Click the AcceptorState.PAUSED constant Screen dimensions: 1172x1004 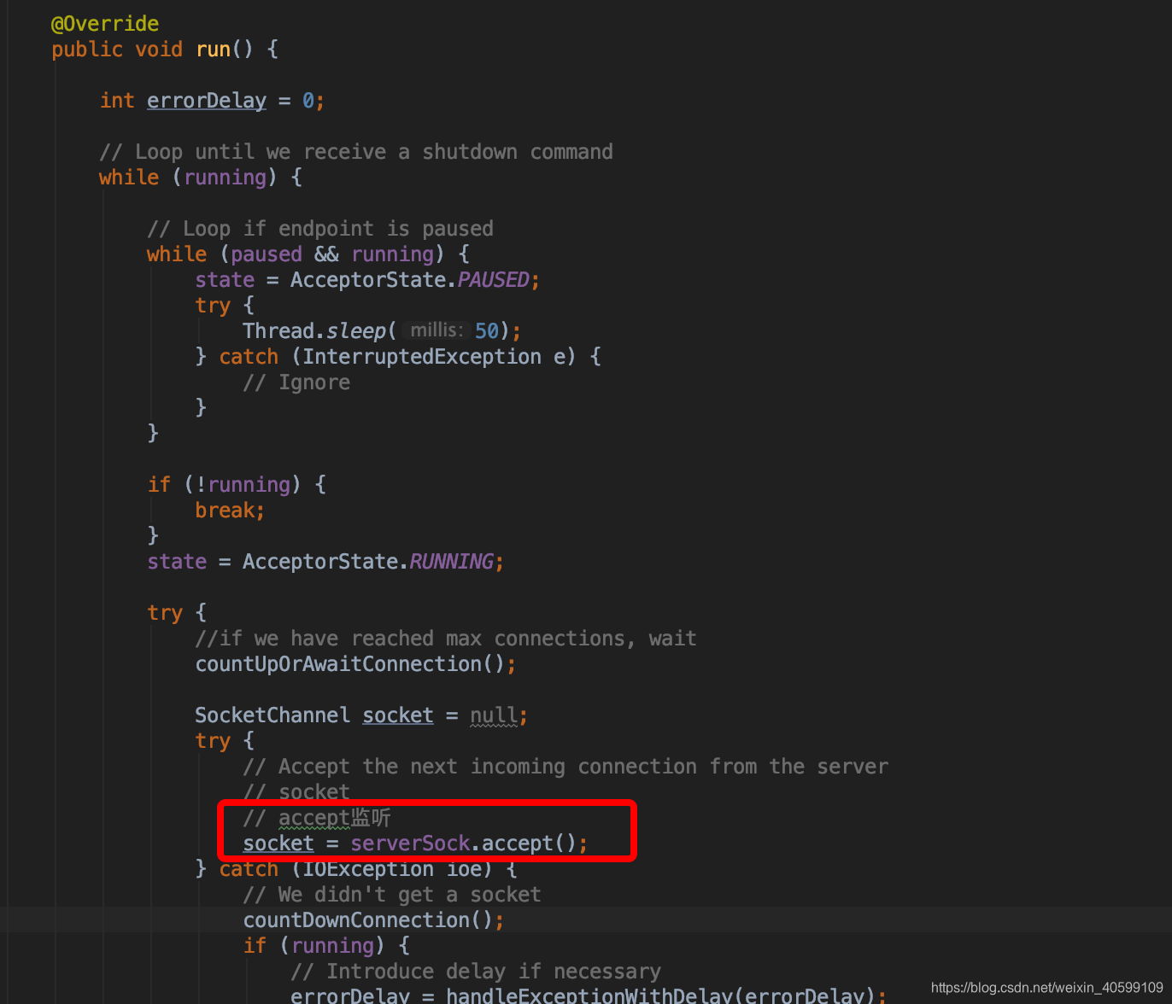(x=409, y=280)
